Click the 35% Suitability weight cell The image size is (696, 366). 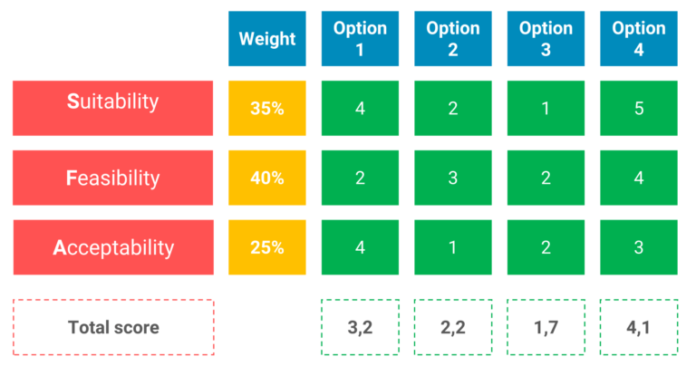click(x=267, y=108)
